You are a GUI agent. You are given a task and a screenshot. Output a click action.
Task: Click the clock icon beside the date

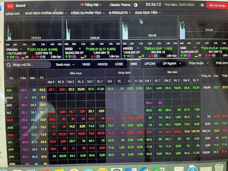pos(202,5)
